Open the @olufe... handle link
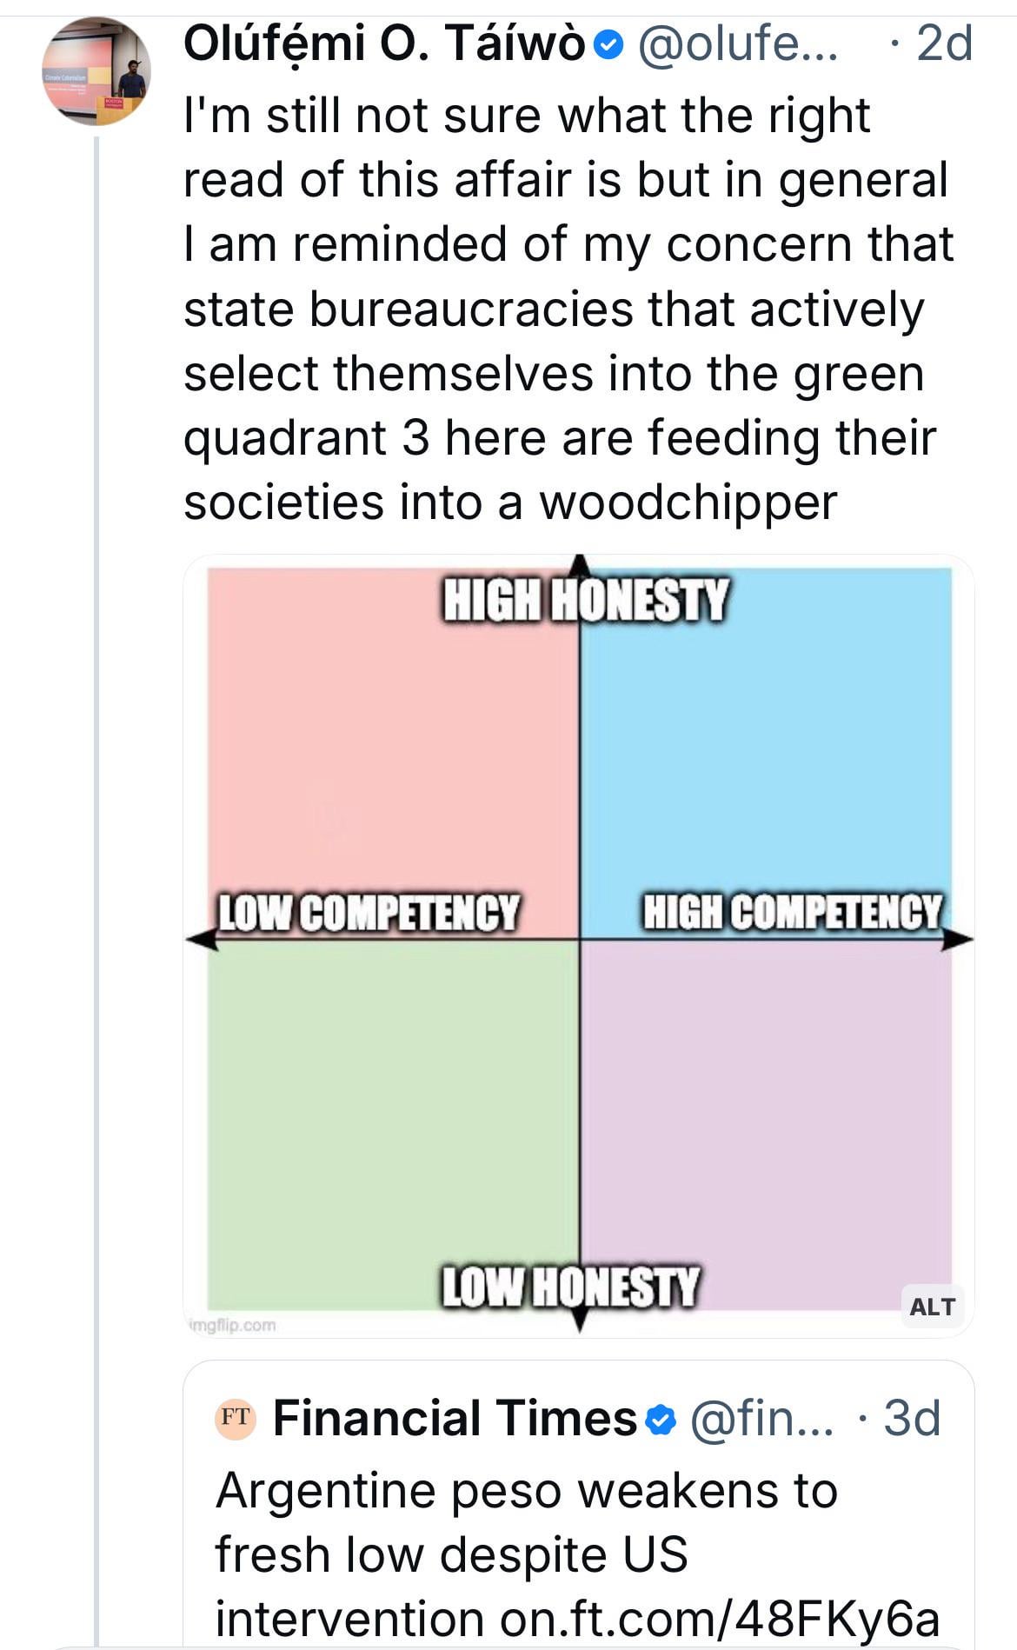Screen dimensions: 1017x1650 tap(738, 43)
